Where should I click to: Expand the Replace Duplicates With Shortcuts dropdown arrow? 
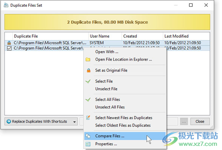(x=75, y=122)
